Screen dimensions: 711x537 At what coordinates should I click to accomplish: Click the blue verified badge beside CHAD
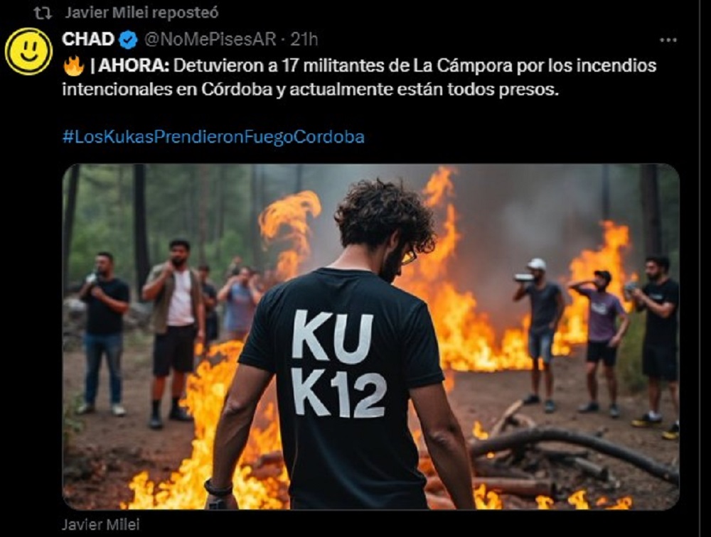coord(128,40)
